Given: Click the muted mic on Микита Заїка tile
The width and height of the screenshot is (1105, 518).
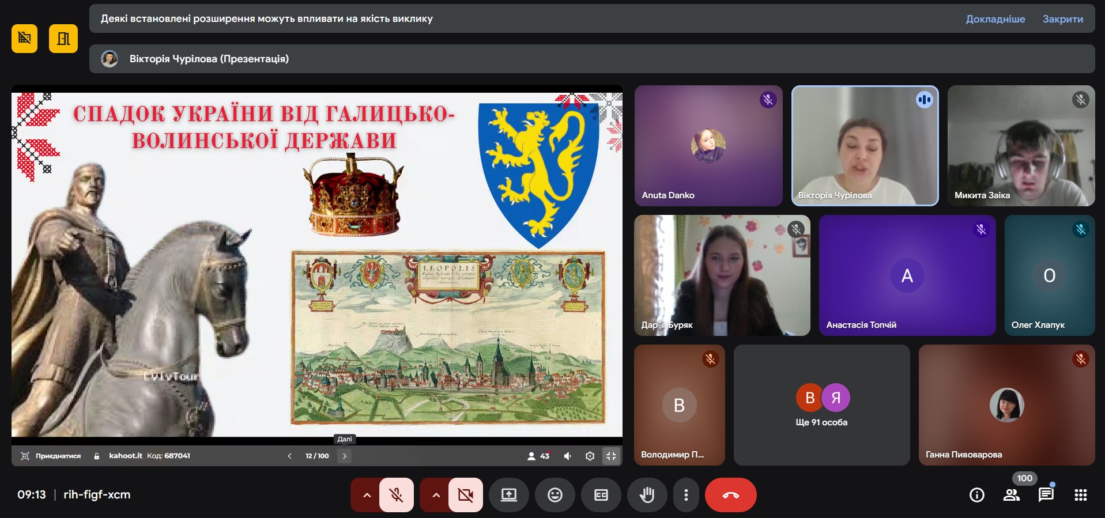Looking at the screenshot, I should click(x=1081, y=100).
